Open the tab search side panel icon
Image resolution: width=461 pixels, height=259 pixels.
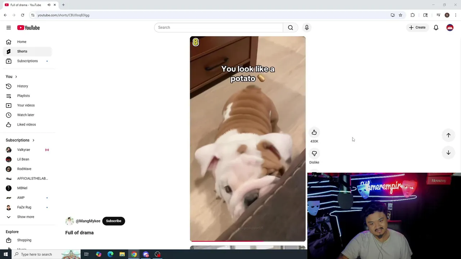[x=425, y=15]
